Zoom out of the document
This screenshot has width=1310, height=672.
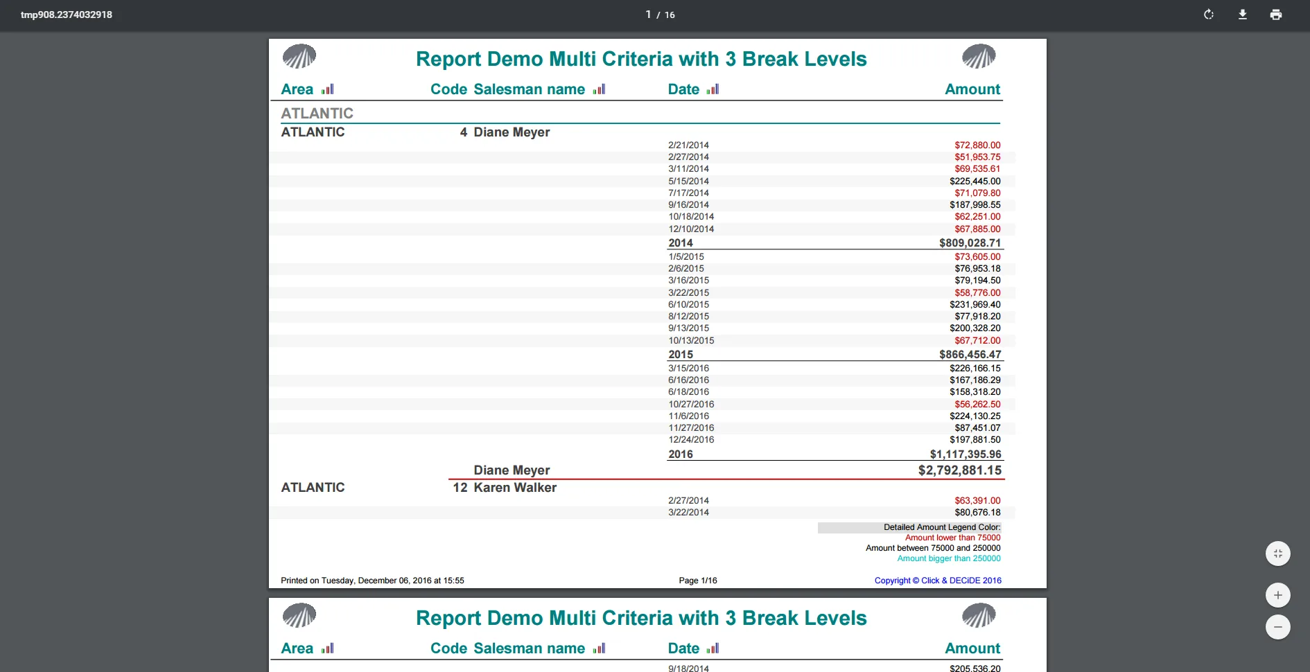coord(1278,627)
